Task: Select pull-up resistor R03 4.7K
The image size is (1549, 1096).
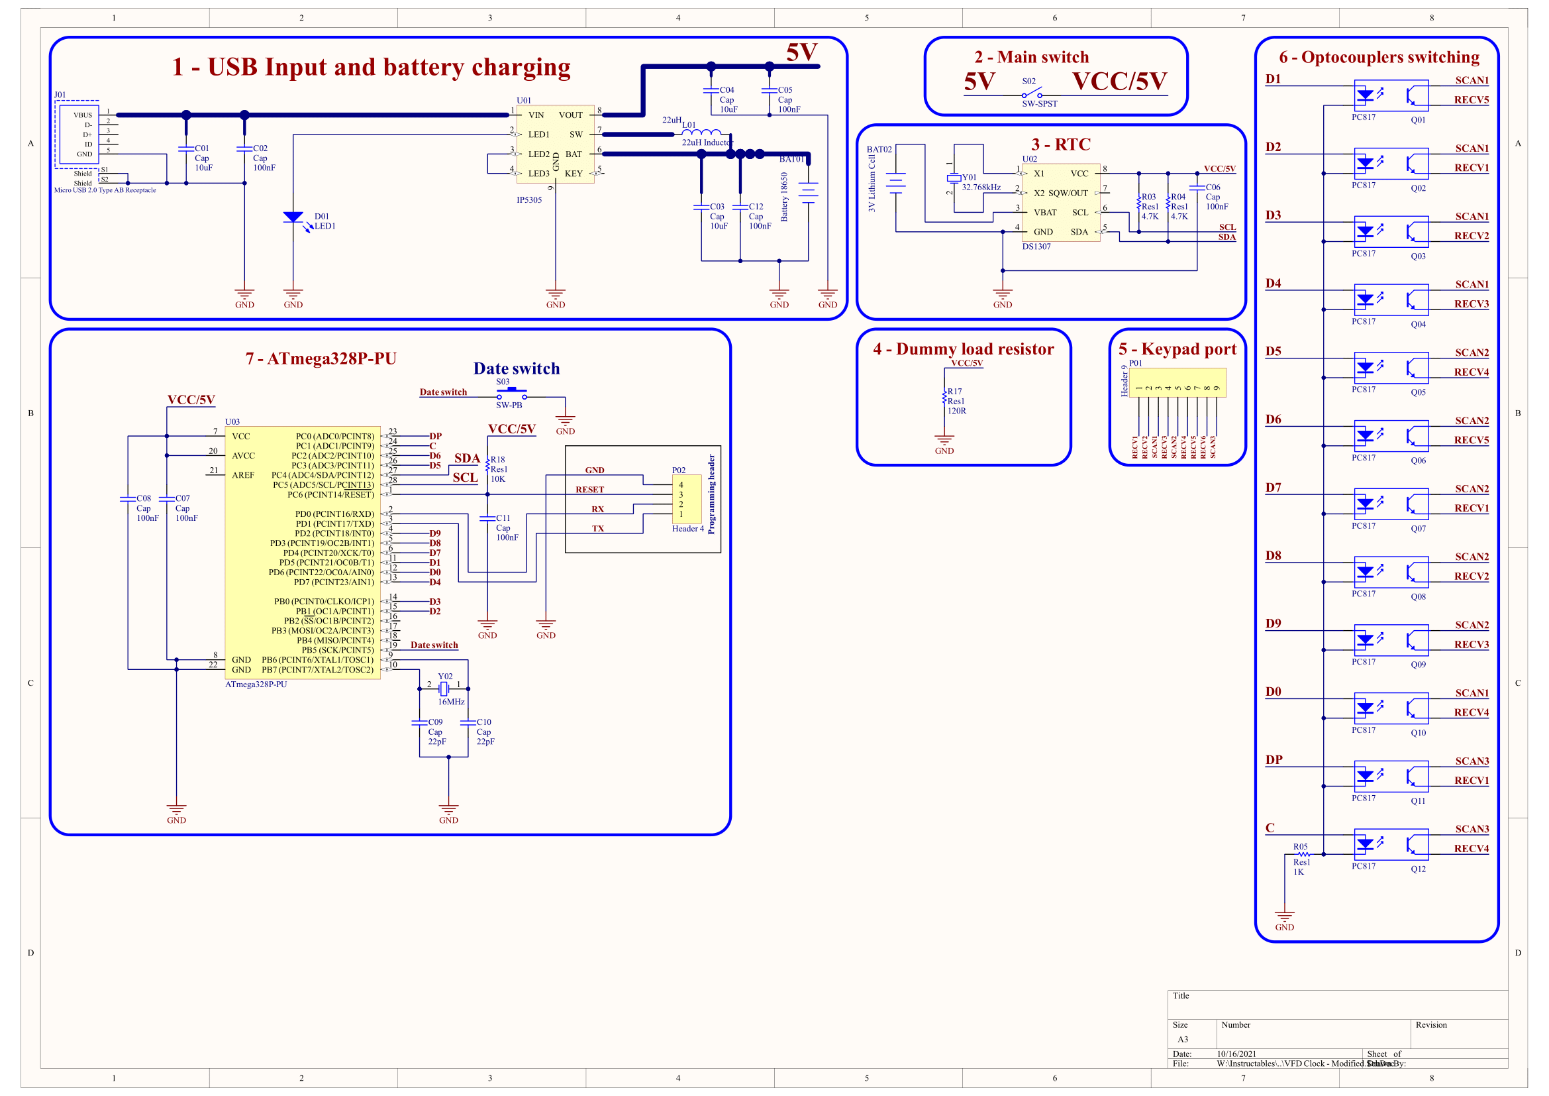Action: [1139, 203]
